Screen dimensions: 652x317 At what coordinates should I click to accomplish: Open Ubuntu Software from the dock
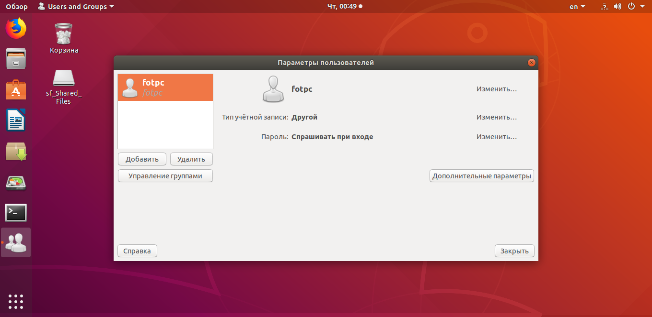click(x=16, y=89)
